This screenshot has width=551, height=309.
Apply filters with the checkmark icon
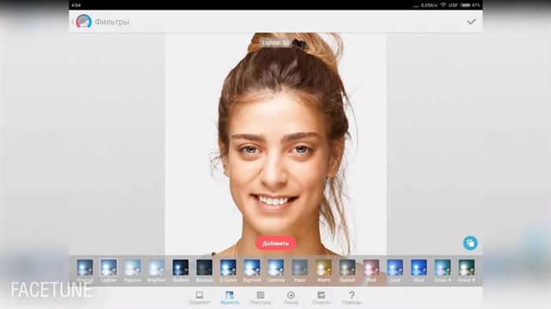pyautogui.click(x=471, y=21)
